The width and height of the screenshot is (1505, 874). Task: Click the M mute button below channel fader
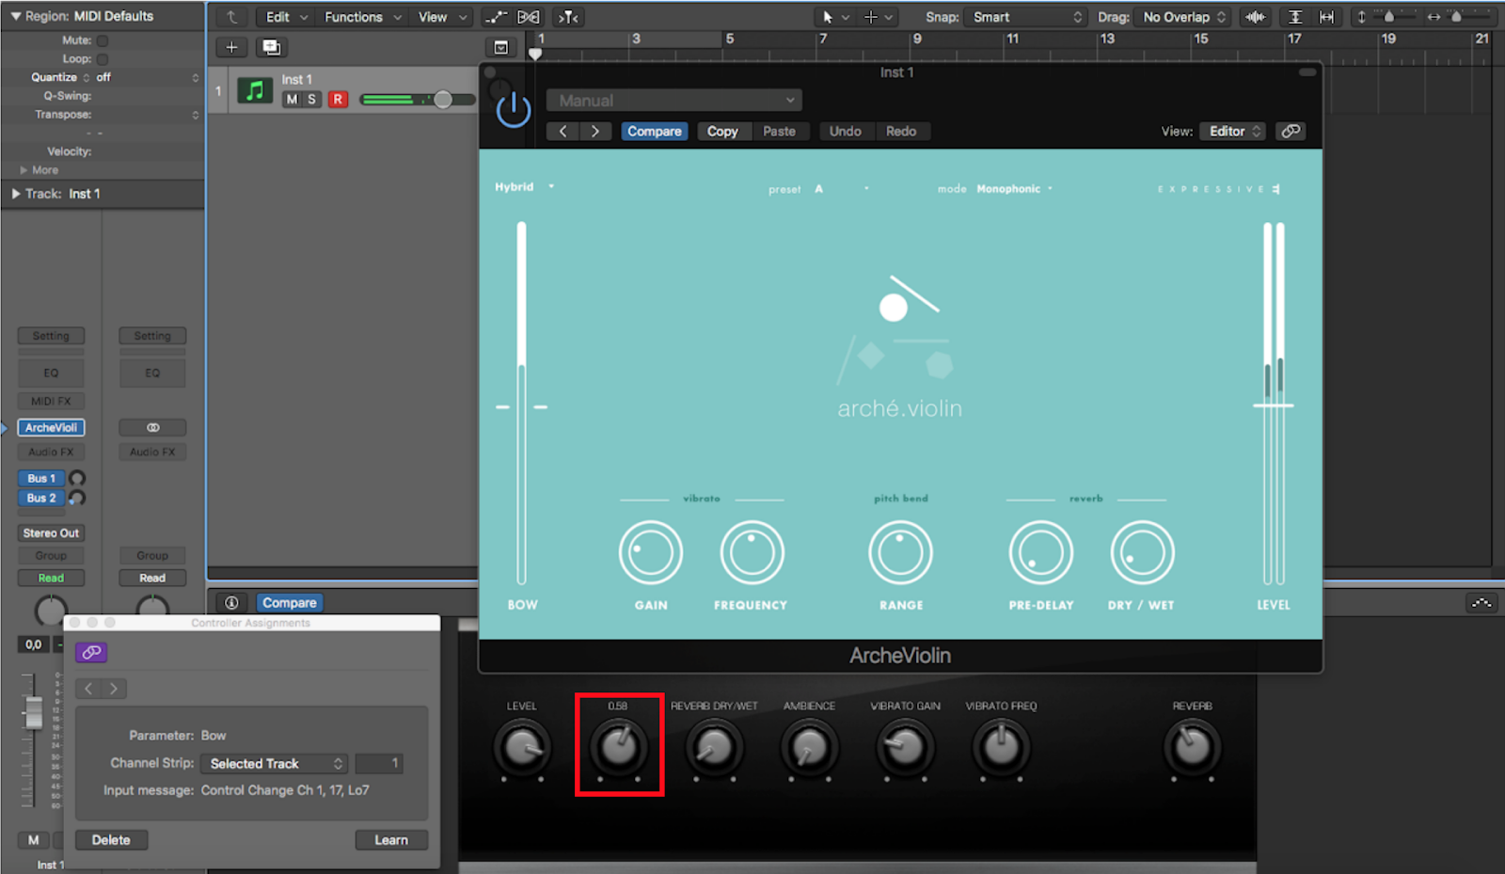click(x=34, y=840)
